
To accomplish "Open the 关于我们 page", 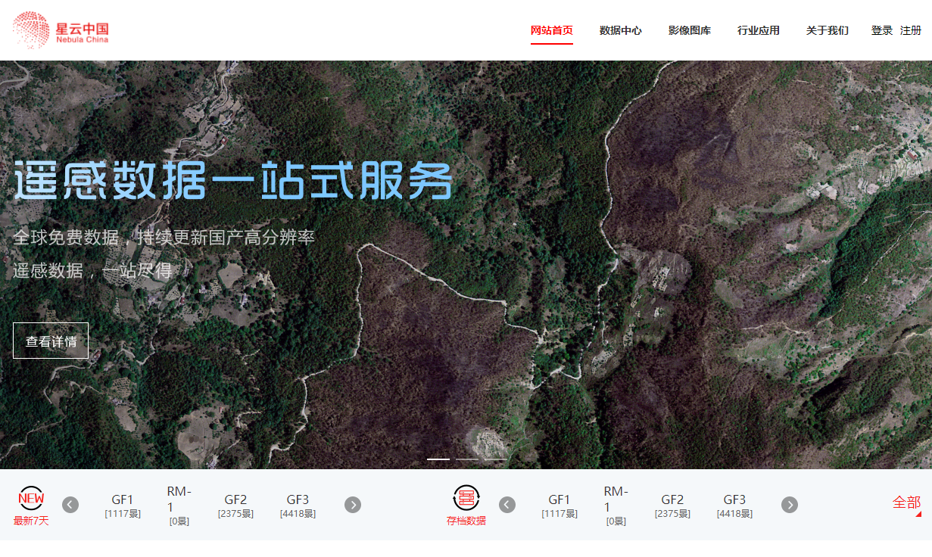I will coord(827,31).
